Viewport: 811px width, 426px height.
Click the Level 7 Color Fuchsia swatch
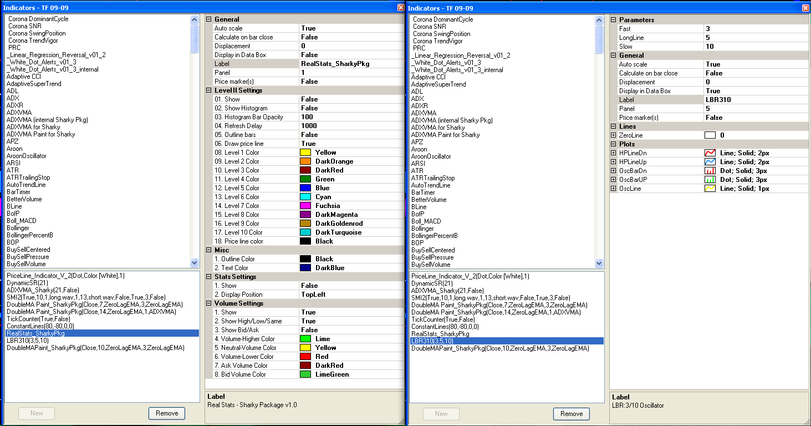pyautogui.click(x=305, y=206)
